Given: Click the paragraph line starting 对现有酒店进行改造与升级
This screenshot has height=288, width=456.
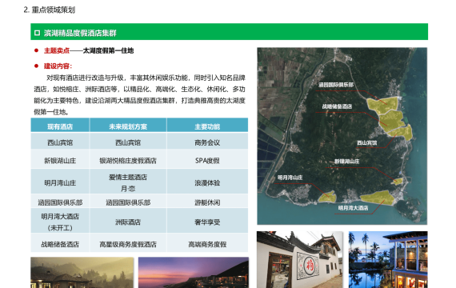Looking at the screenshot, I should coord(146,78).
